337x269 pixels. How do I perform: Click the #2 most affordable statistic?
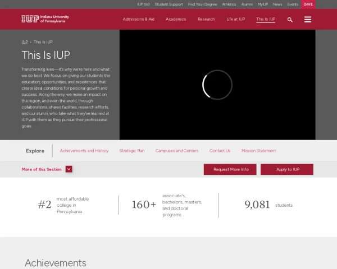63,205
